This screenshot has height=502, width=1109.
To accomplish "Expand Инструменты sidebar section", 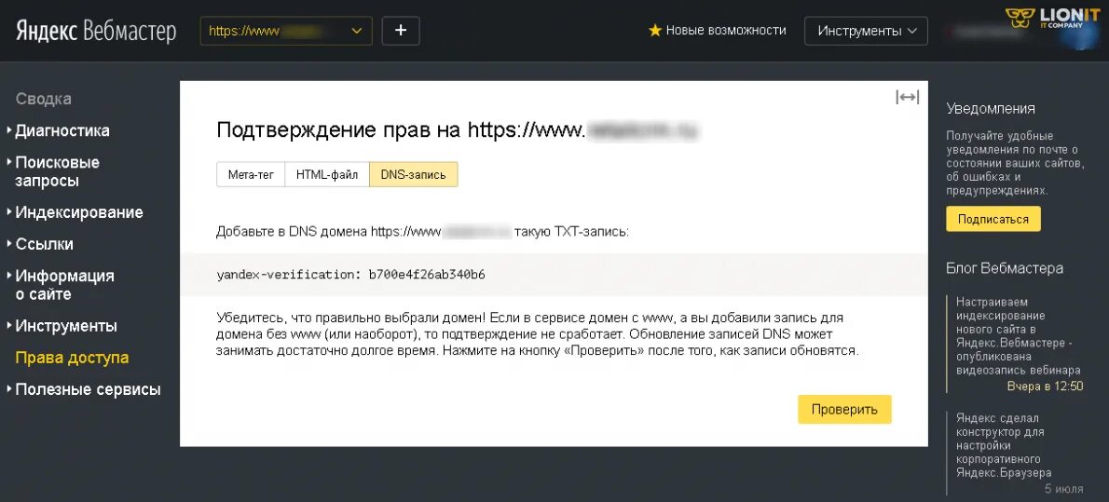I will 66,327.
